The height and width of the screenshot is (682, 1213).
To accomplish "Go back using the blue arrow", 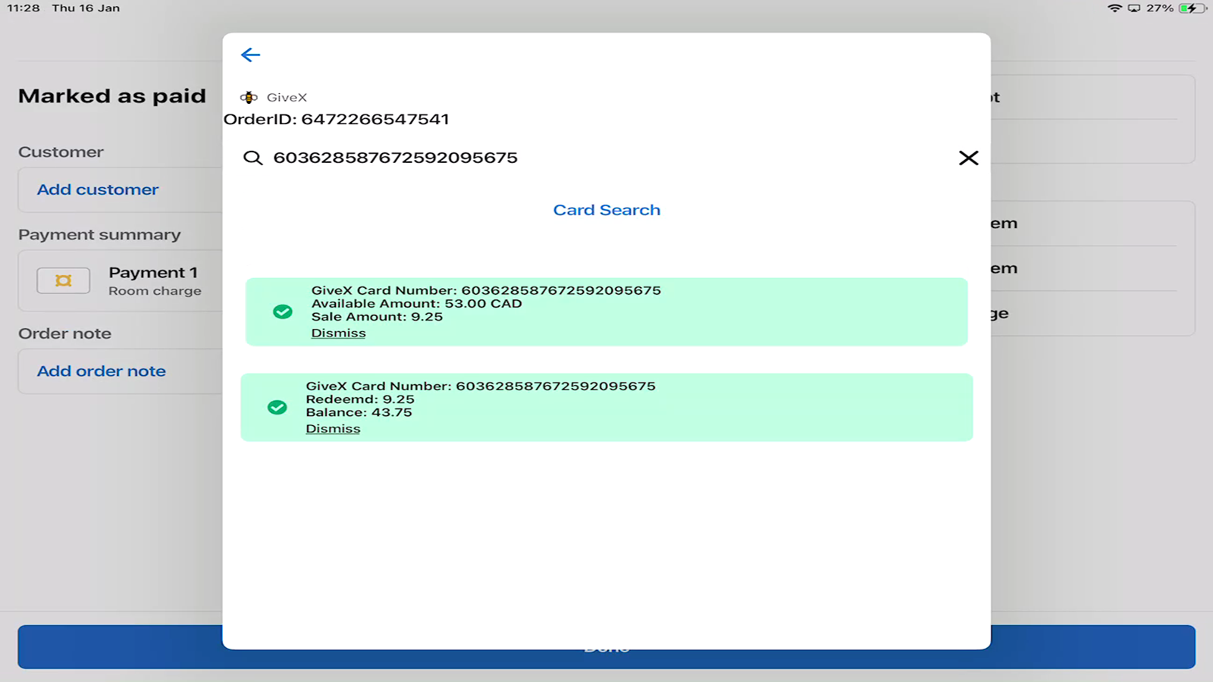I will [x=250, y=55].
